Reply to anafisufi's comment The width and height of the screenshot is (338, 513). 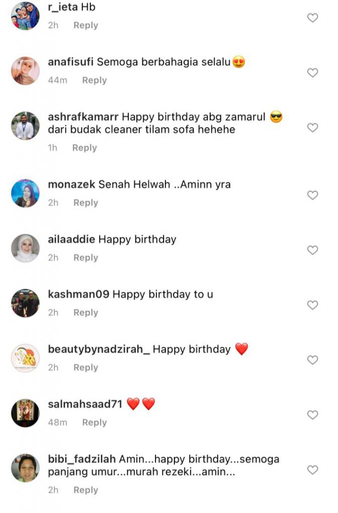[x=94, y=80]
